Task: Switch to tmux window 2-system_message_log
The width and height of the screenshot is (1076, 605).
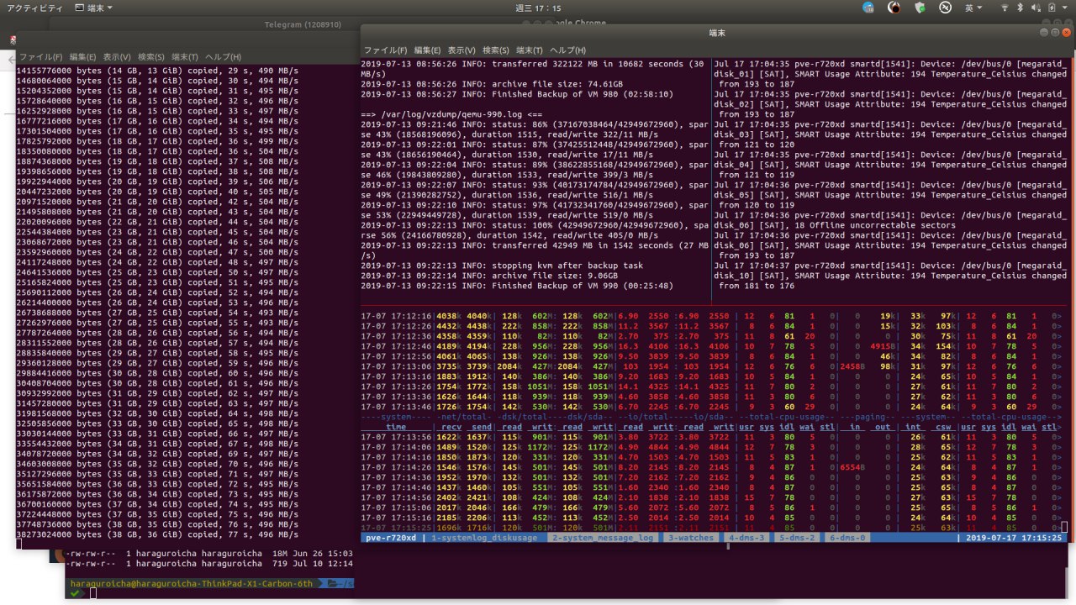Action: point(603,538)
